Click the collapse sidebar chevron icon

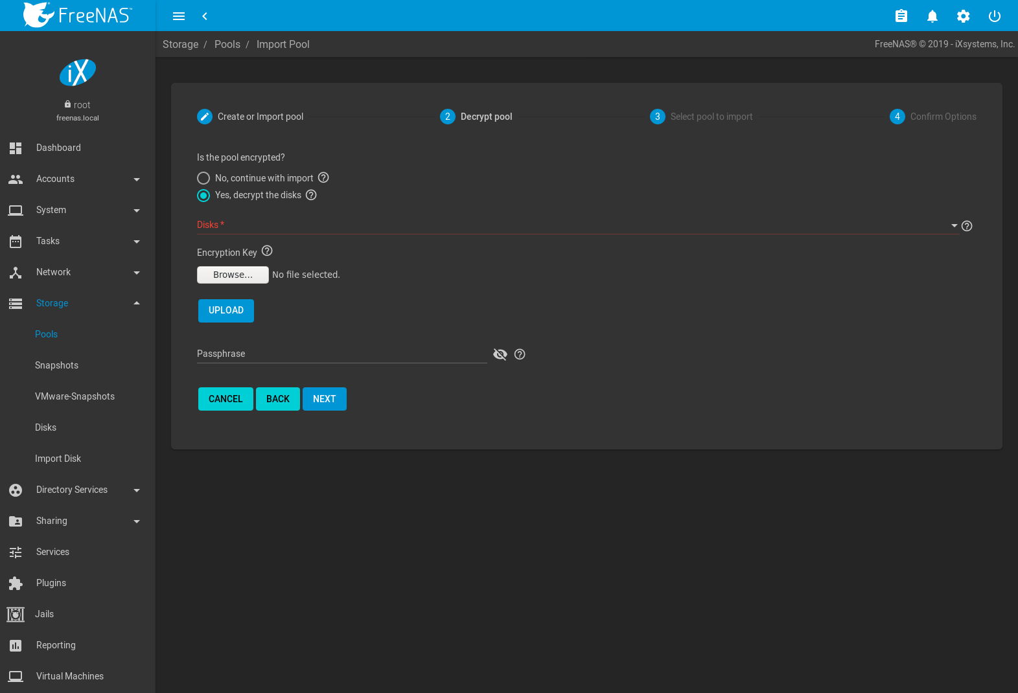click(x=205, y=16)
